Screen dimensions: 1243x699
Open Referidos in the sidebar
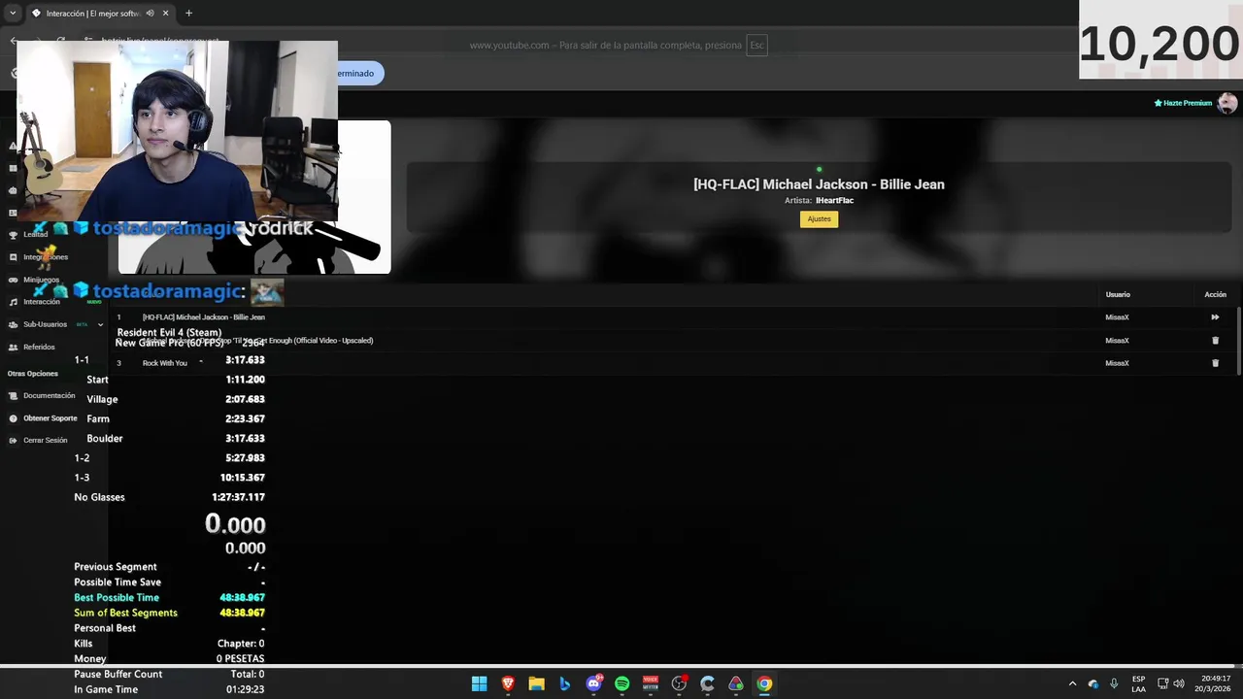[39, 347]
